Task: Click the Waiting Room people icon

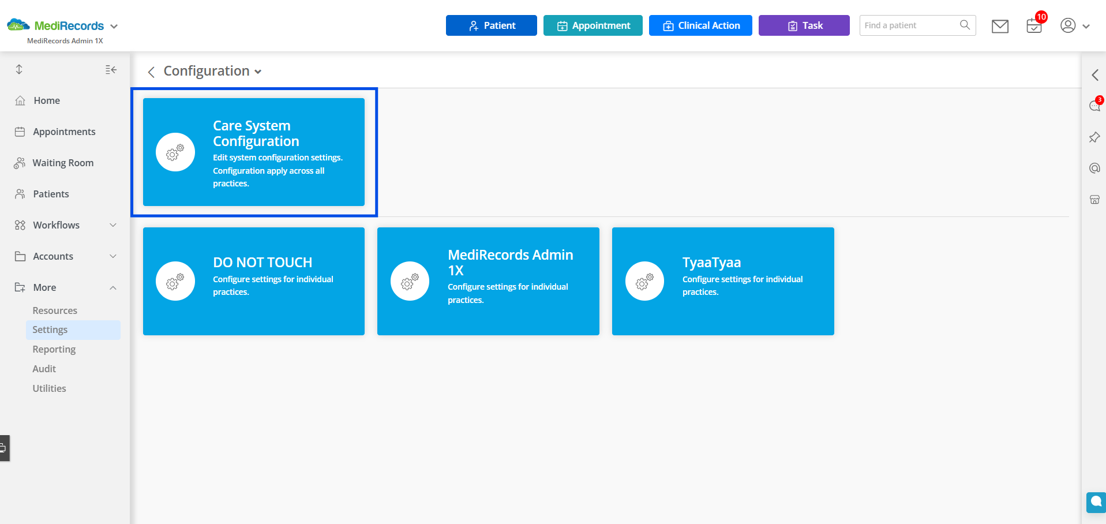Action: 20,163
